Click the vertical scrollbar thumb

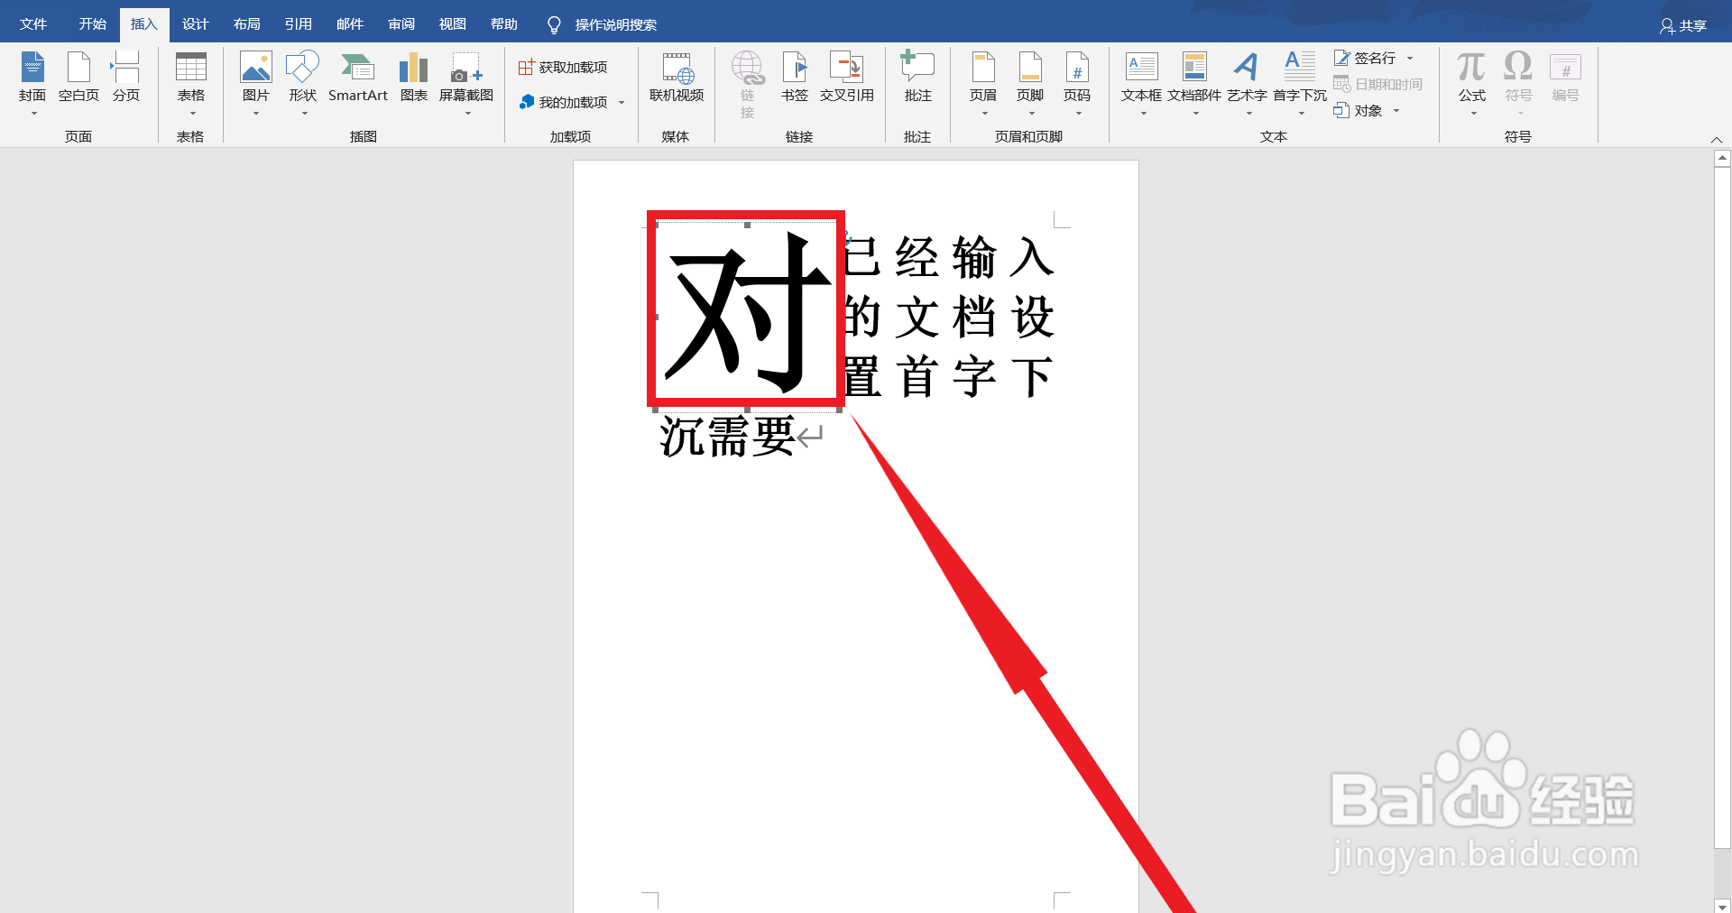pyautogui.click(x=1722, y=507)
